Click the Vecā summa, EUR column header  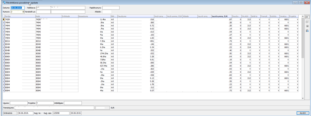tap(175, 16)
